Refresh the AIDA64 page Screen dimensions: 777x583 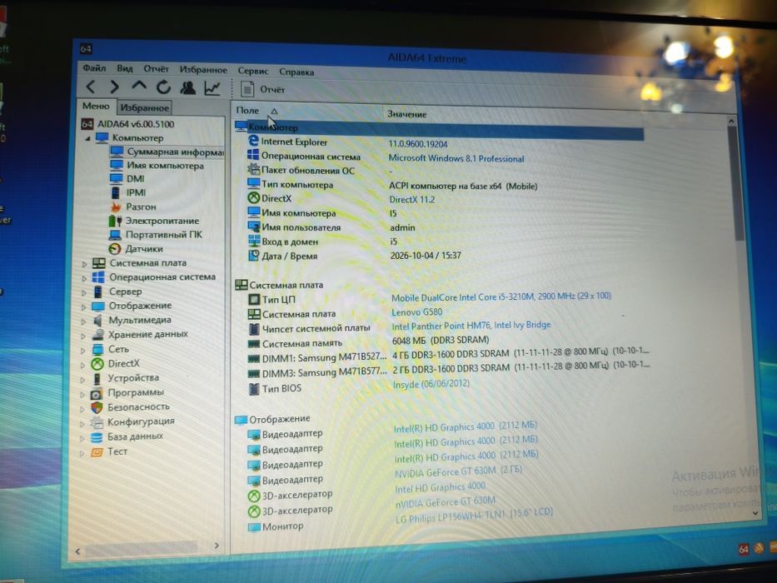tap(163, 87)
